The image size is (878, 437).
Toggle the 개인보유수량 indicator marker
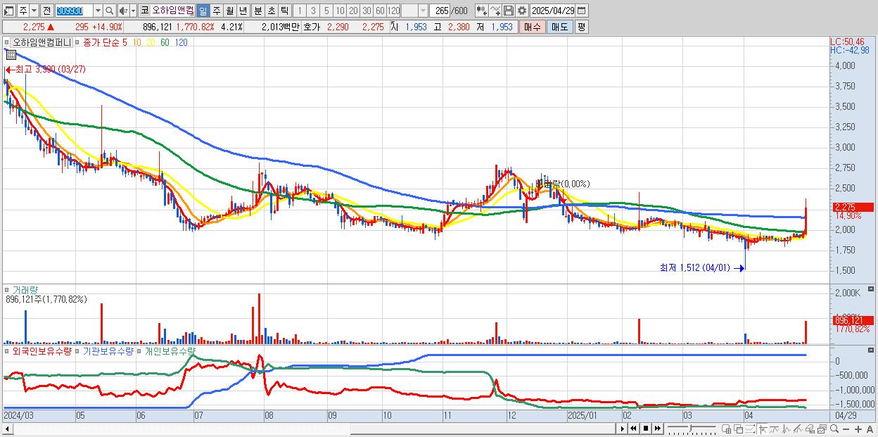pos(140,350)
